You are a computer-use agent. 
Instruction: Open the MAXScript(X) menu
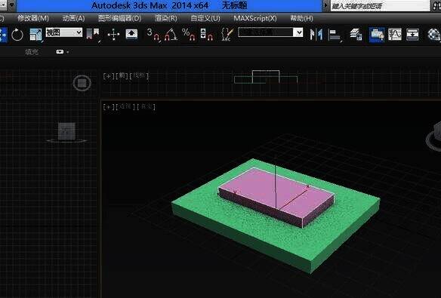pos(255,18)
